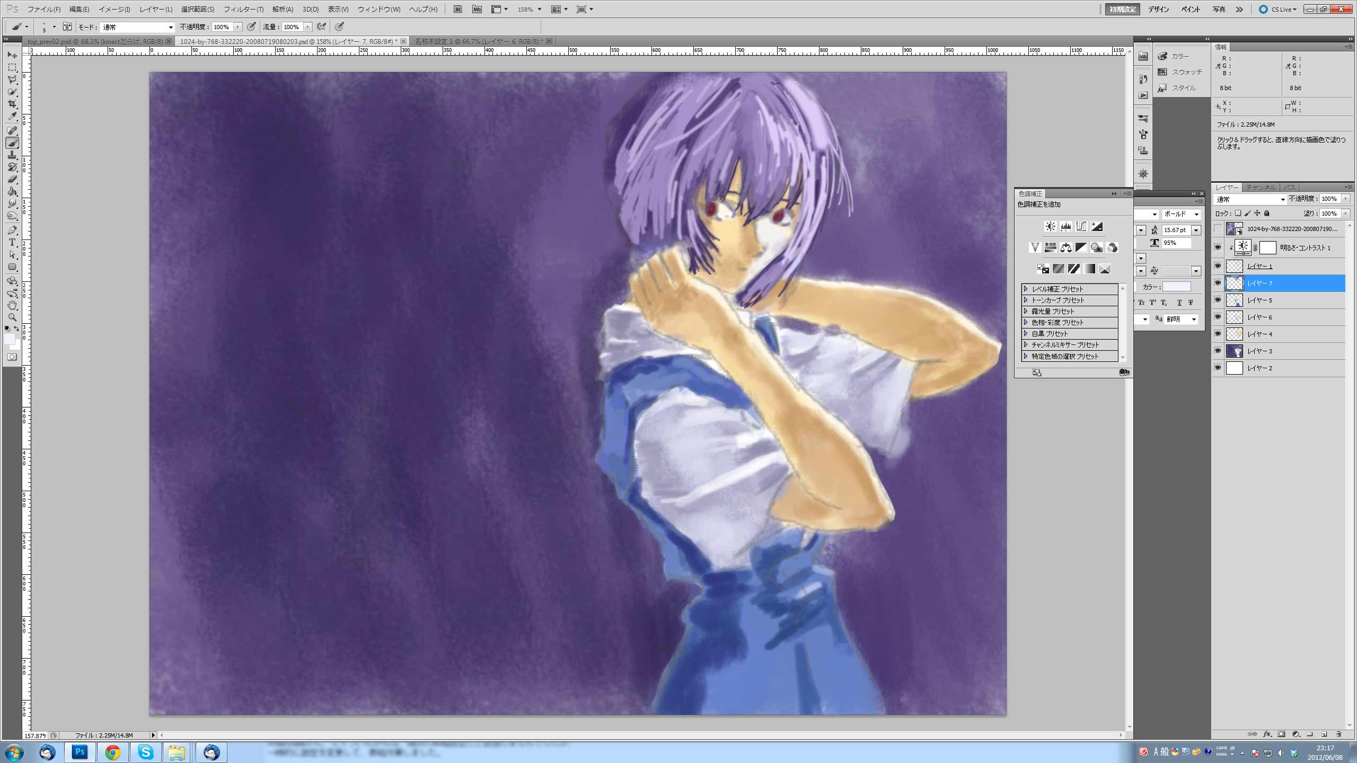Select the Clone Stamp tool

12,155
